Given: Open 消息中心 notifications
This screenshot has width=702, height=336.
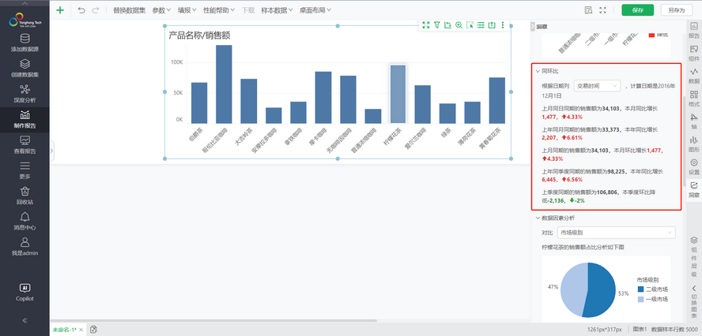Looking at the screenshot, I should point(25,222).
